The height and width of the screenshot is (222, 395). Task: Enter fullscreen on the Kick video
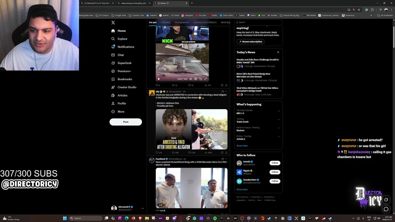pos(206,79)
